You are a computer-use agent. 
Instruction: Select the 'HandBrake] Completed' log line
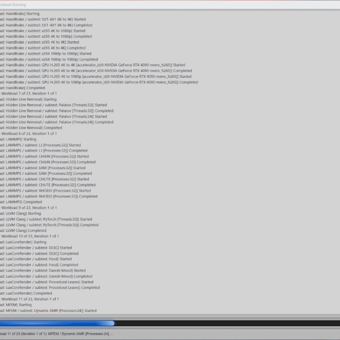coord(23,88)
